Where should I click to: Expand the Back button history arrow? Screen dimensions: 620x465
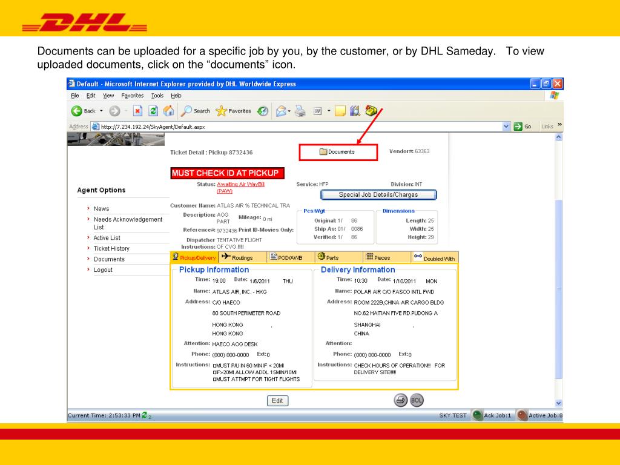[101, 111]
